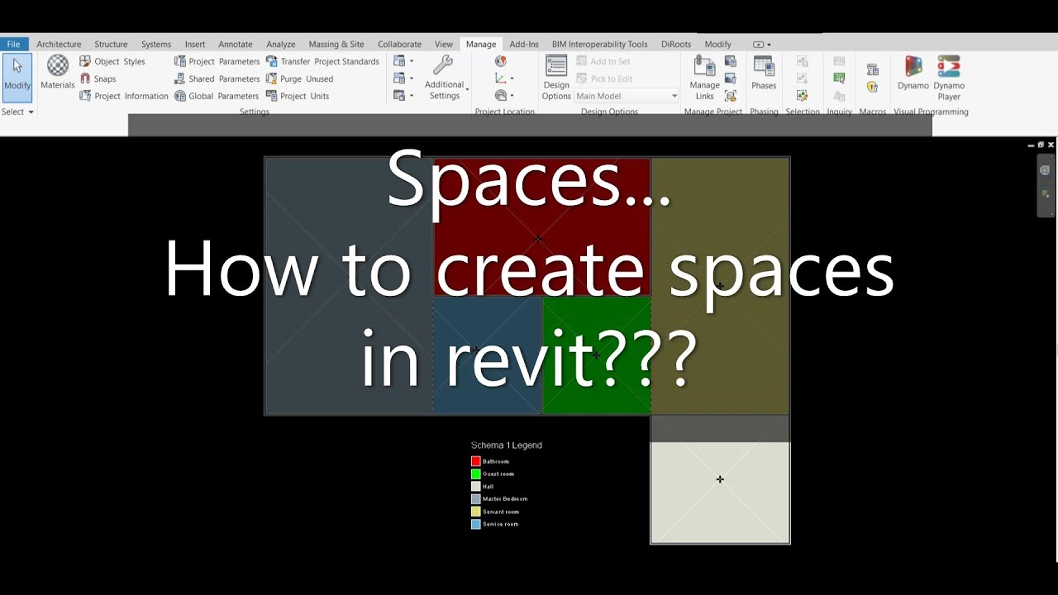Click the Modify ribbon tab
The image size is (1058, 595).
click(717, 45)
